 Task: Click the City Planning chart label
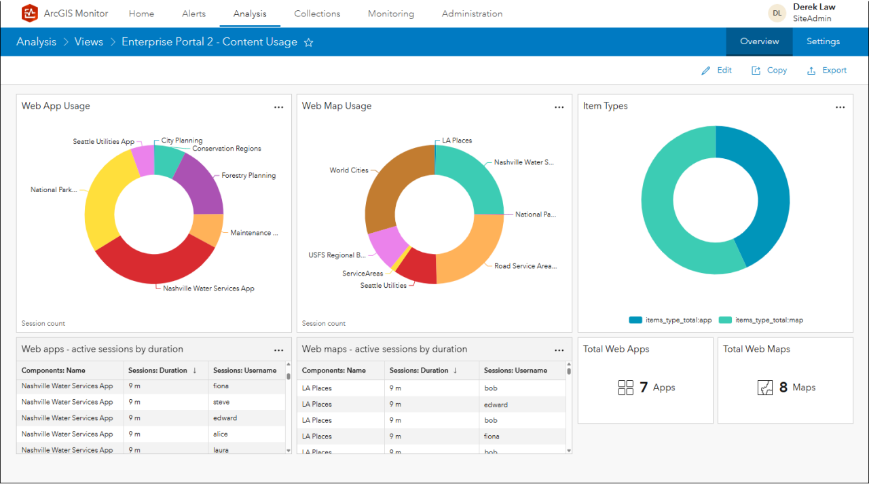182,141
